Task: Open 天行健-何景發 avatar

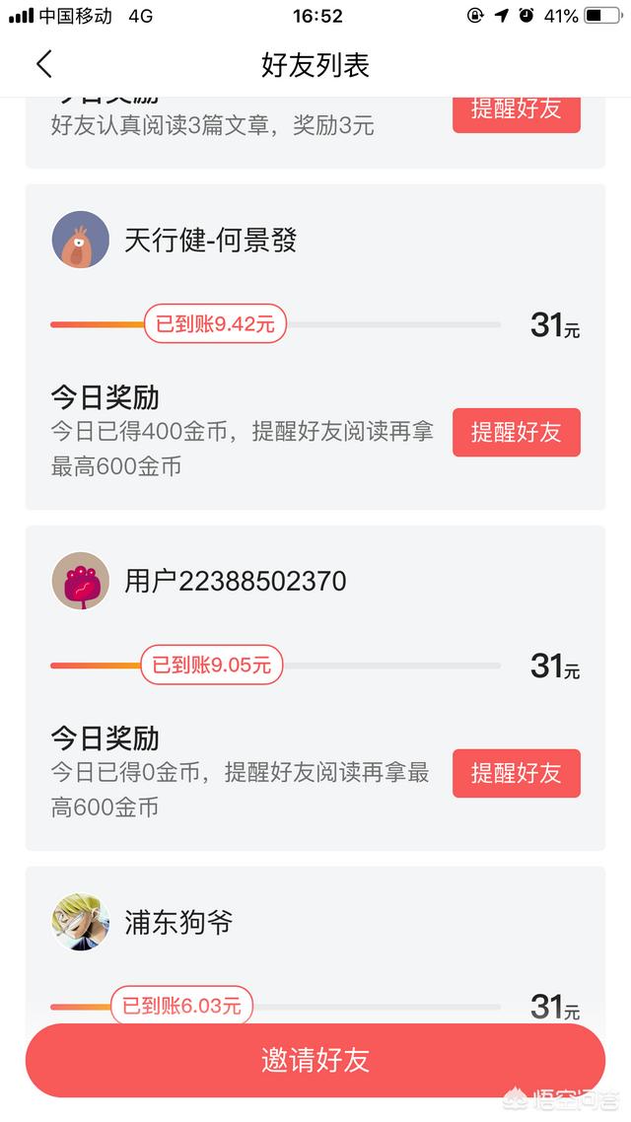Action: [81, 240]
